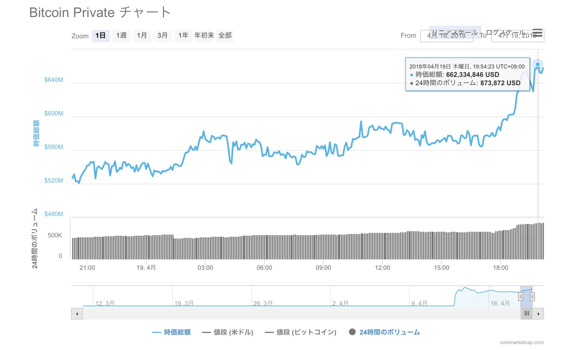This screenshot has width=573, height=350.
Task: Click the 19. 4月 time axis label
Action: click(x=146, y=268)
